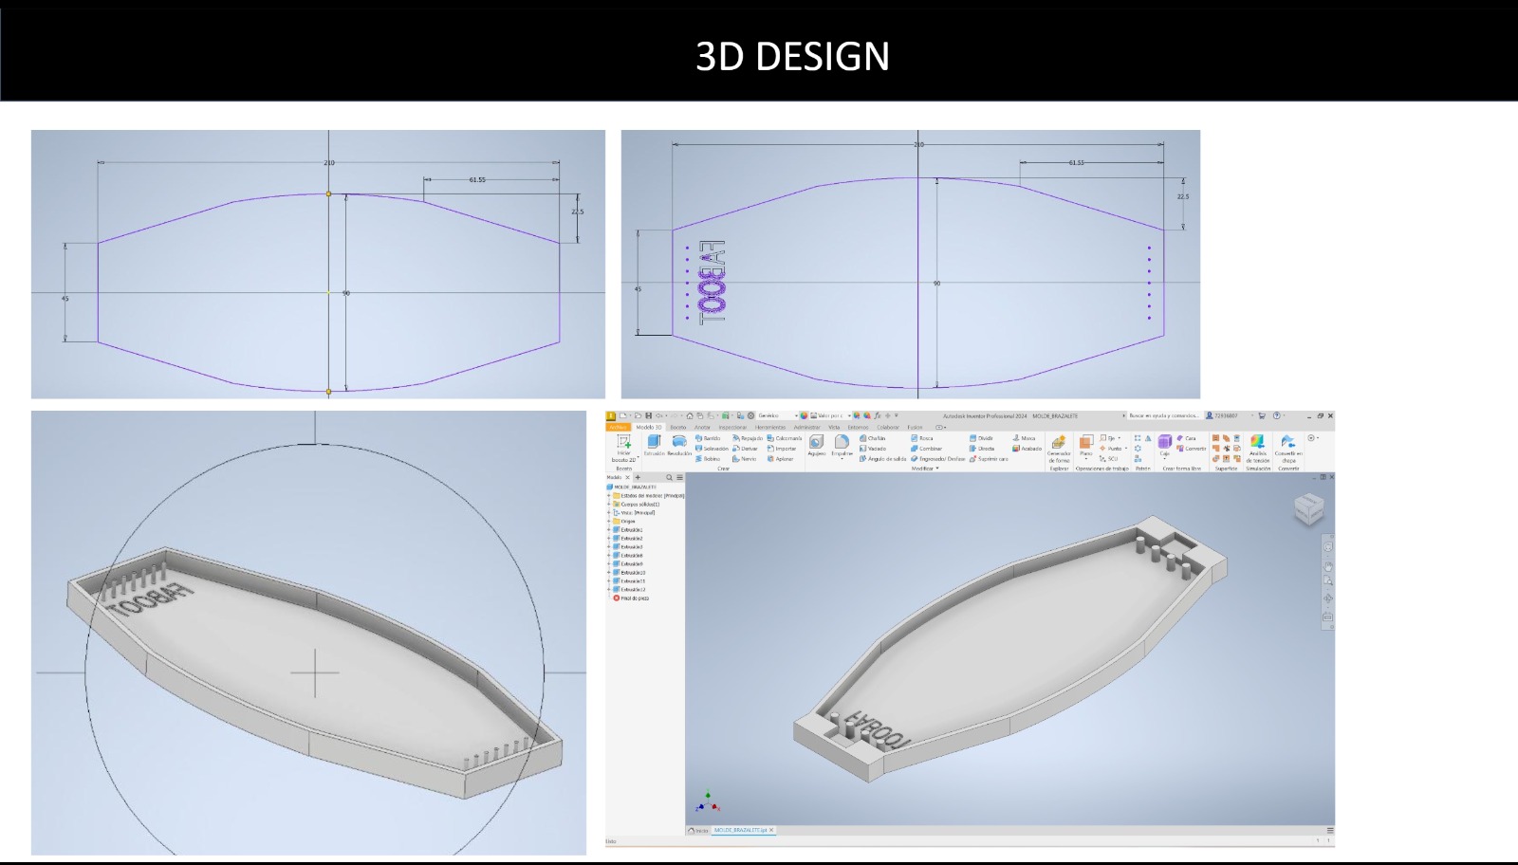Select the Vaciado shell tool

pos(873,449)
